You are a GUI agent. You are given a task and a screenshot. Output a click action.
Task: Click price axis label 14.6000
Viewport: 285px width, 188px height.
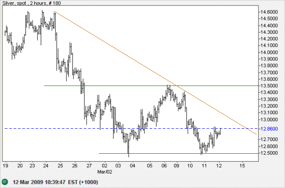click(x=269, y=12)
